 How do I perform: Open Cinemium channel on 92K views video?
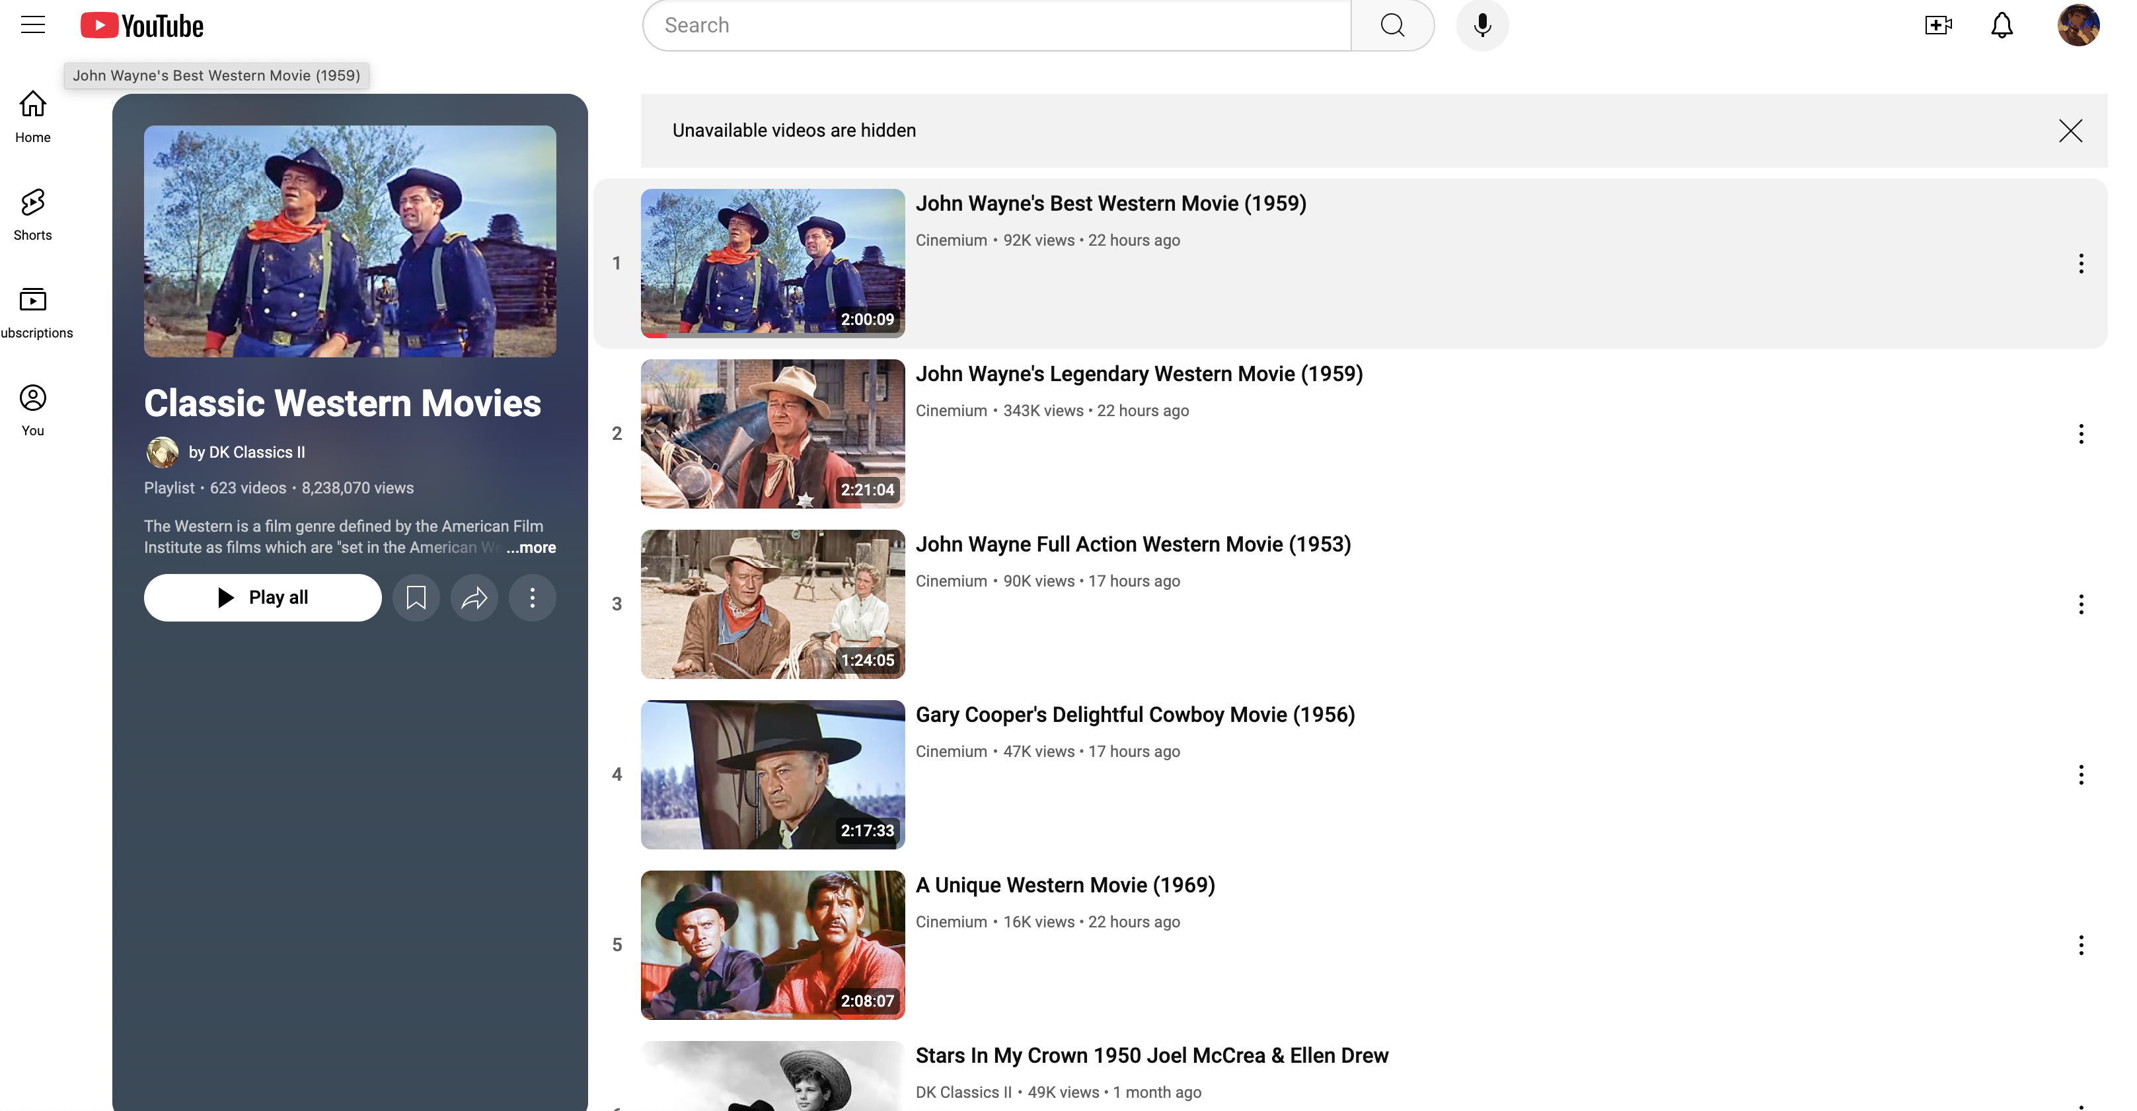pos(951,240)
